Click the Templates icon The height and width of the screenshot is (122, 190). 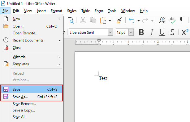pos(6,64)
